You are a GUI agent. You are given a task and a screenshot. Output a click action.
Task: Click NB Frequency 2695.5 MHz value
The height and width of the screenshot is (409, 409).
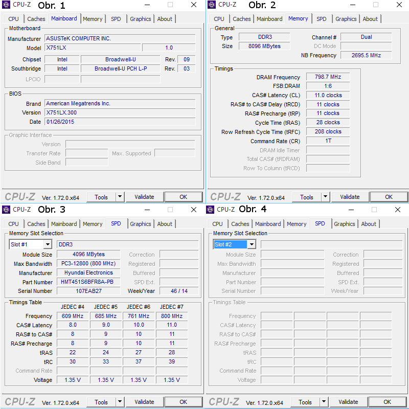[366, 55]
